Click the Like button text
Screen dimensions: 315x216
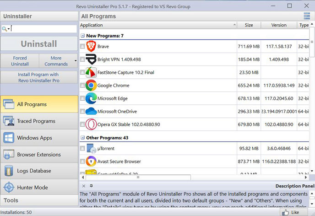(x=295, y=212)
